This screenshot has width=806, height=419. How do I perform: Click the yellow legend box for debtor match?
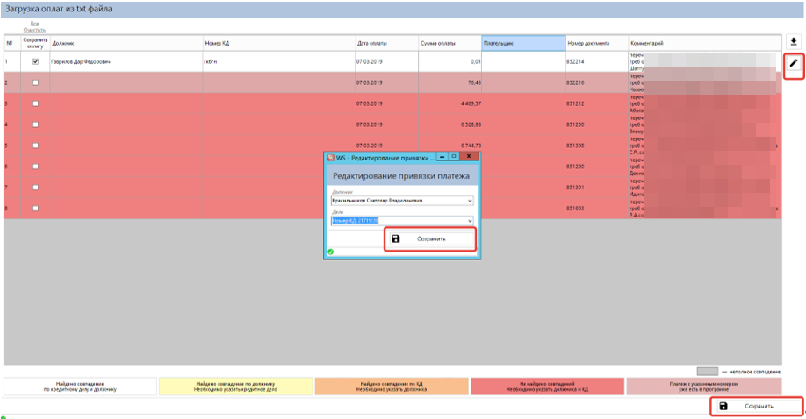point(236,387)
